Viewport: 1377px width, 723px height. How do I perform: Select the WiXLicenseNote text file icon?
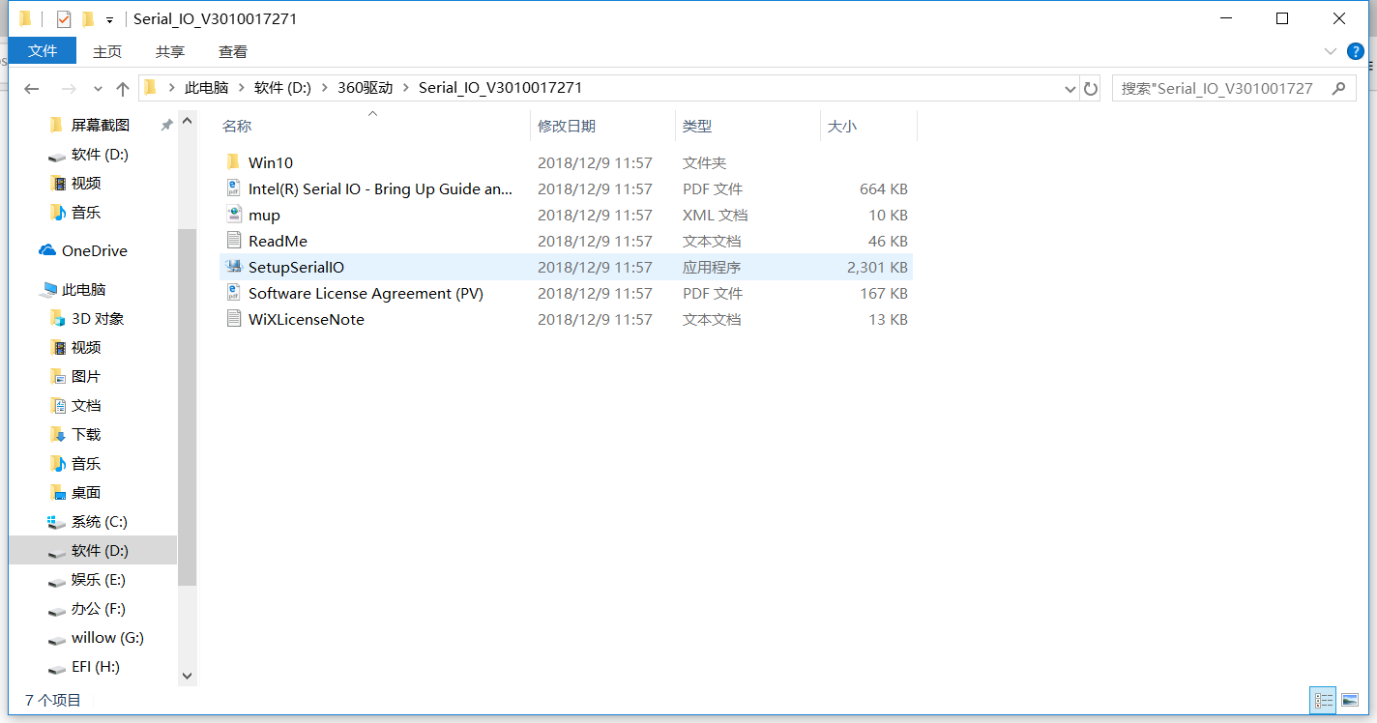click(233, 319)
